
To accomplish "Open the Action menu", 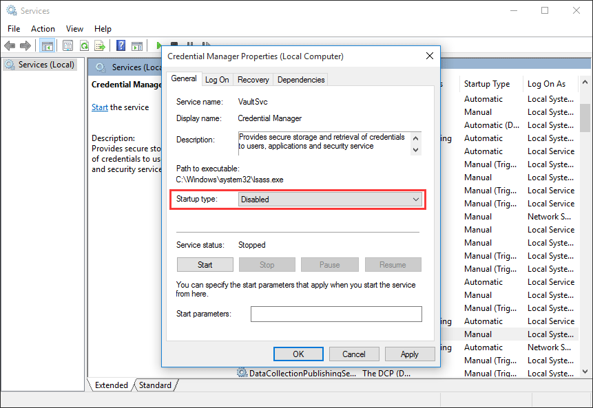I will coord(43,29).
